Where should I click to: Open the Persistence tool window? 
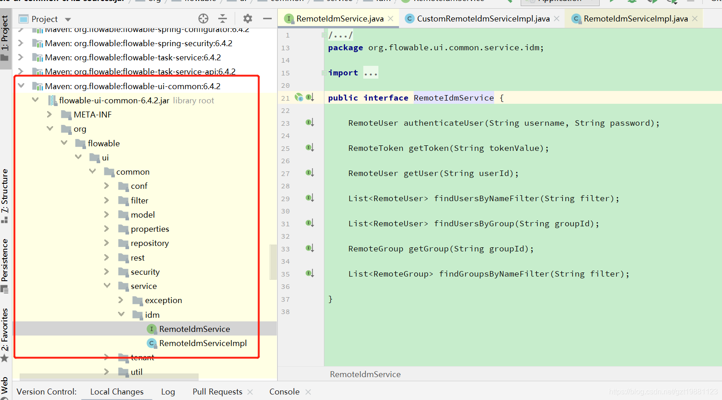click(x=5, y=266)
